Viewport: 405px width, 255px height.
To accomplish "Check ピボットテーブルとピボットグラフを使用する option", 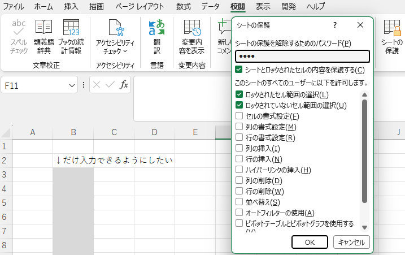I will [239, 223].
